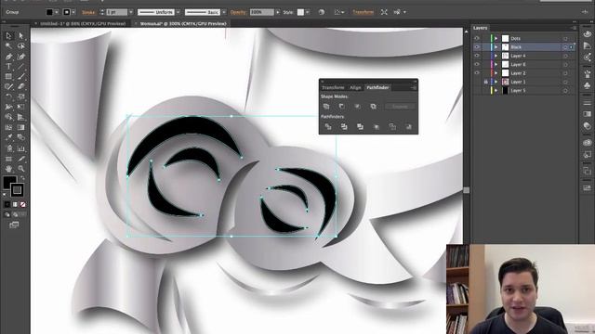Select the Womanual document tab
The image size is (595, 334).
(183, 23)
